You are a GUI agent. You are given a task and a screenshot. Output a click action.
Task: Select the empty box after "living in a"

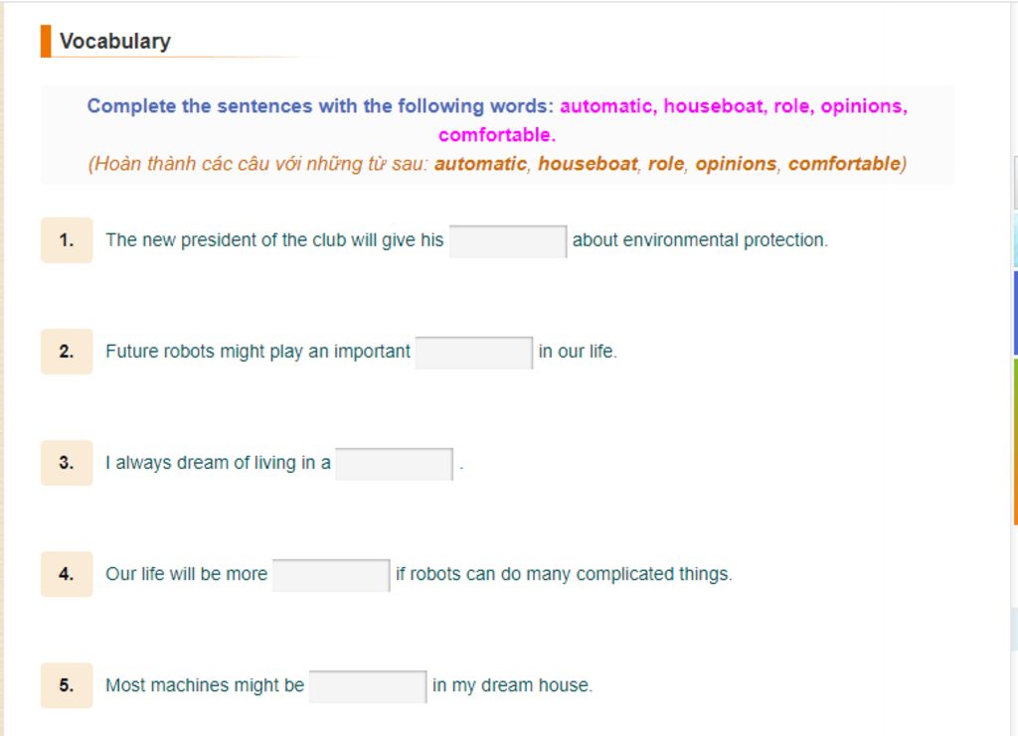click(394, 464)
